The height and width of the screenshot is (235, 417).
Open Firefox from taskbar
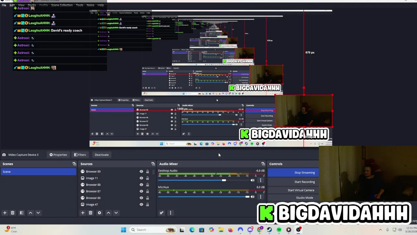pos(231,230)
